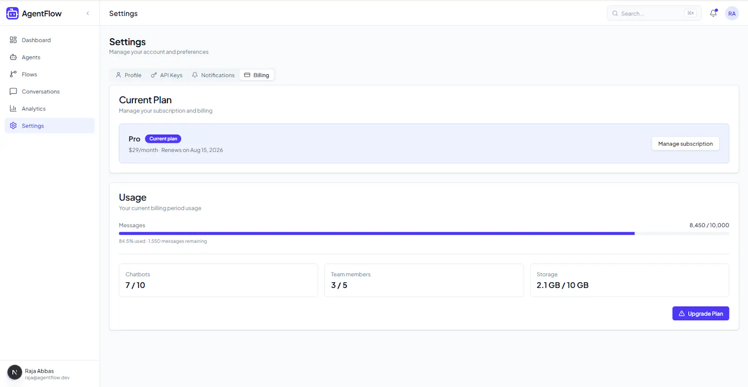Click the raja@agentflow.dev email text
Screen dimensions: 748x387
[47, 378]
